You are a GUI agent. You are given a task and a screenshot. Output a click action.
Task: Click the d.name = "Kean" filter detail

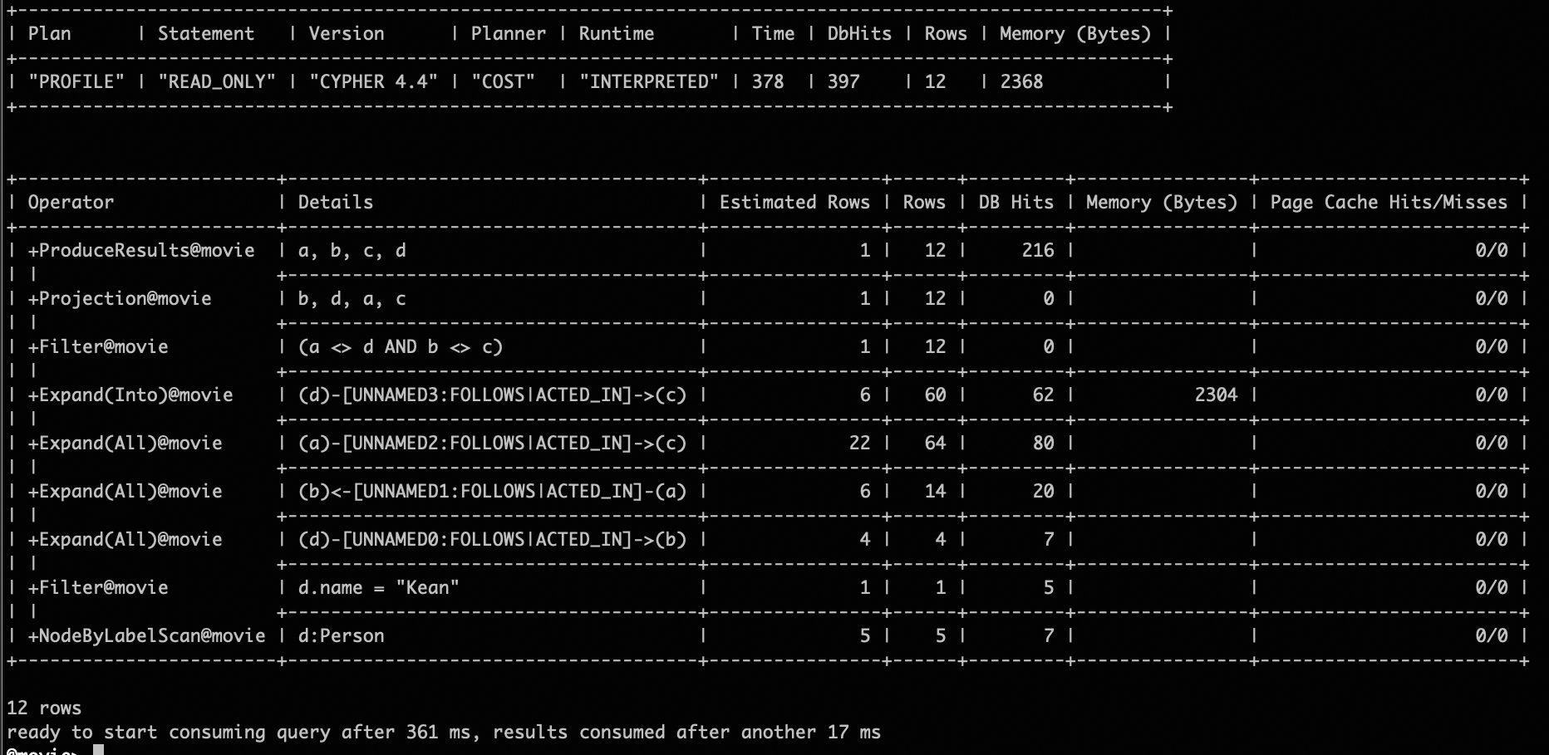click(x=378, y=587)
